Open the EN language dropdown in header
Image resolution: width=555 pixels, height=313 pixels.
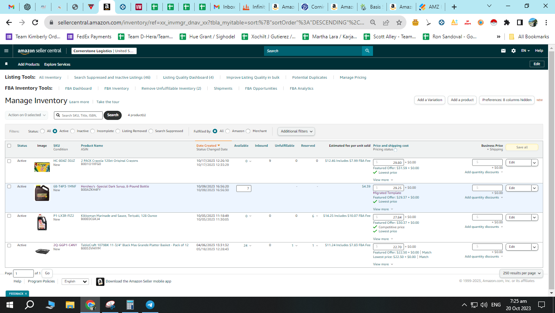[526, 51]
